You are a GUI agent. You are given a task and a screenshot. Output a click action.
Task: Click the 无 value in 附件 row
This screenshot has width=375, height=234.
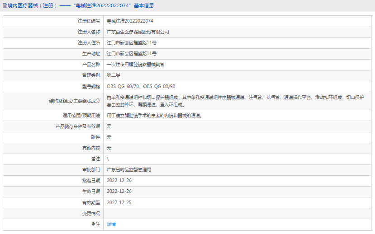coord(109,137)
